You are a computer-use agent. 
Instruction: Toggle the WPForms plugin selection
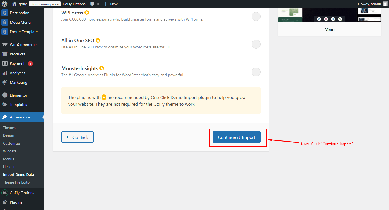[x=256, y=16]
